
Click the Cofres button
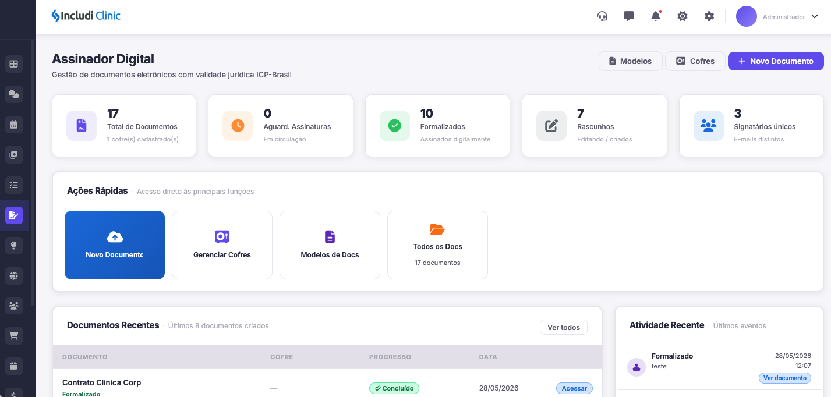(695, 61)
